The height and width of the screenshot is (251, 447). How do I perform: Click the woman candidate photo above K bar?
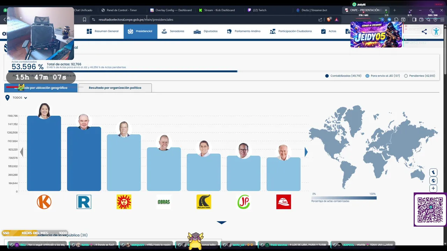click(x=44, y=111)
